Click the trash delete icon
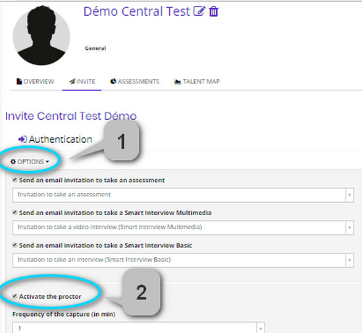Viewport: 362px width, 333px height. point(213,11)
